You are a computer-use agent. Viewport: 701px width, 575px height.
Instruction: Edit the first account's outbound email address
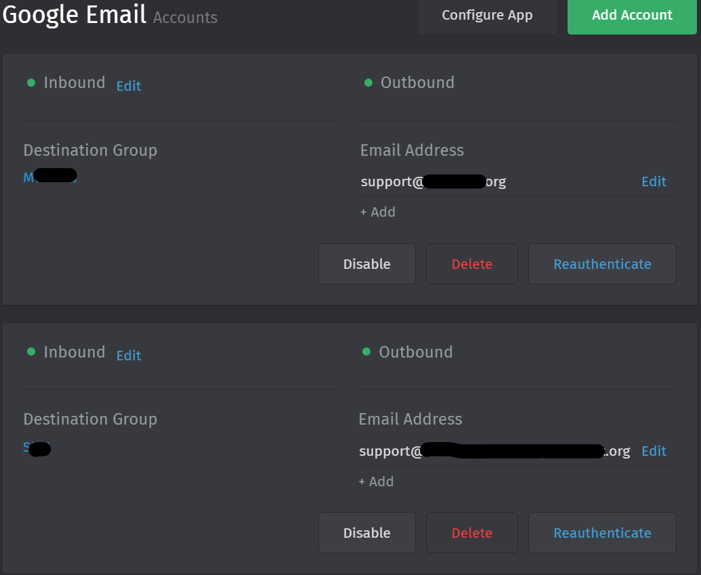pyautogui.click(x=654, y=182)
